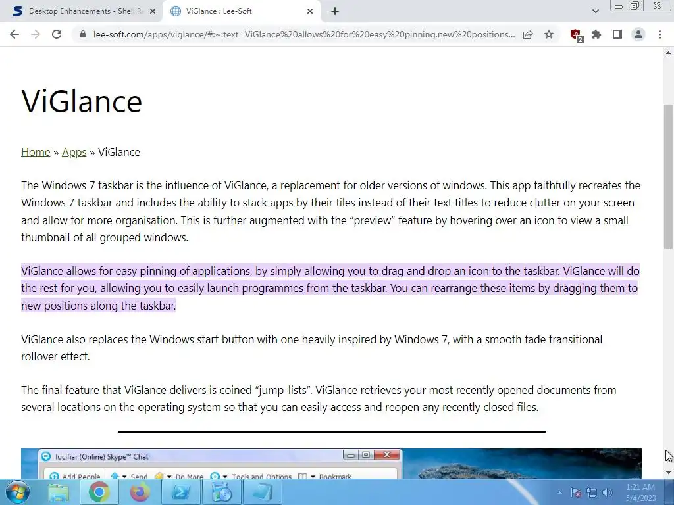This screenshot has width=674, height=505.
Task: Open the media disc app on taskbar
Action: click(x=222, y=493)
